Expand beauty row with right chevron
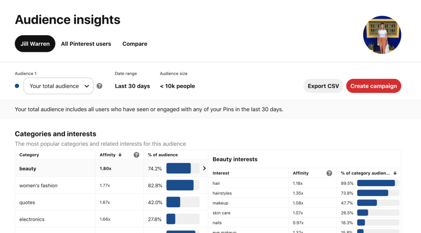This screenshot has width=421, height=233. click(x=204, y=169)
